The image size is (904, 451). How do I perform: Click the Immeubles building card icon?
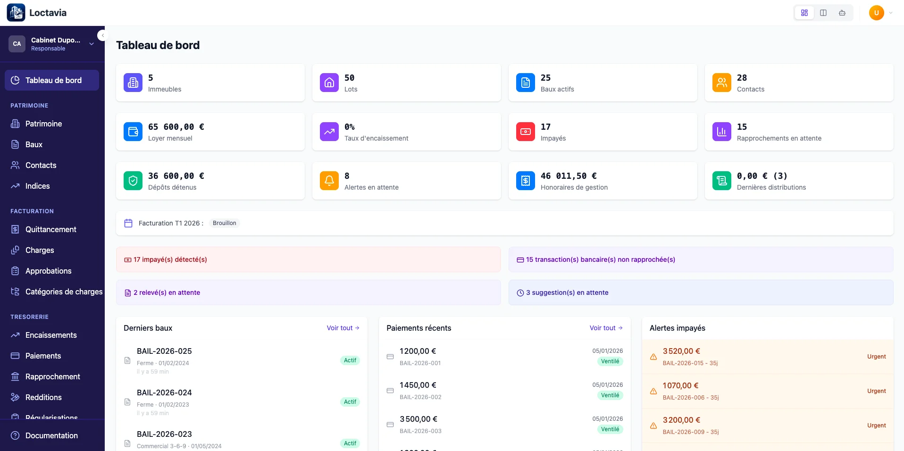[x=133, y=83]
